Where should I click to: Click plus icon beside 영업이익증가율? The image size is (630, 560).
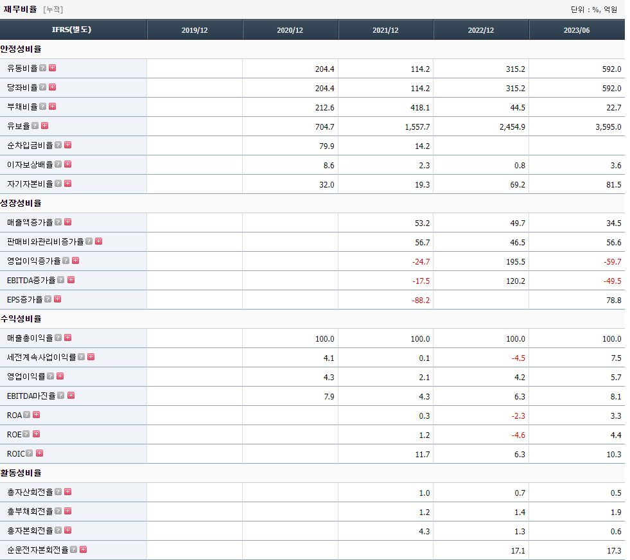pos(76,261)
